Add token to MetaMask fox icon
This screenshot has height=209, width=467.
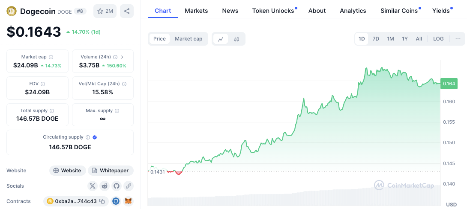[129, 201]
